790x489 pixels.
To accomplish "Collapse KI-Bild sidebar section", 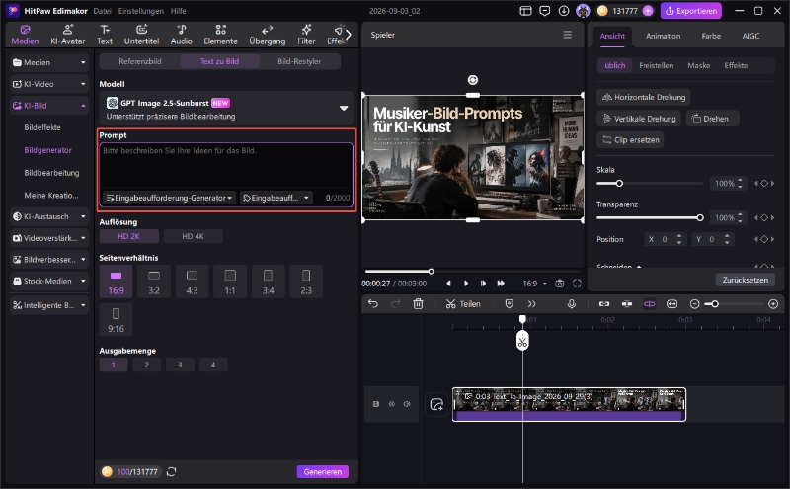I will coord(48,106).
